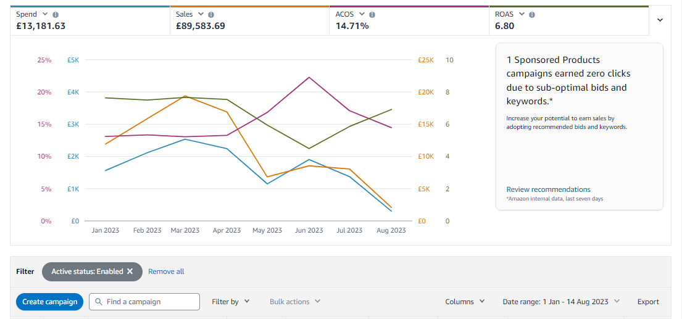Click the info icon next to ACOS
Image resolution: width=682 pixels, height=319 pixels.
click(372, 14)
